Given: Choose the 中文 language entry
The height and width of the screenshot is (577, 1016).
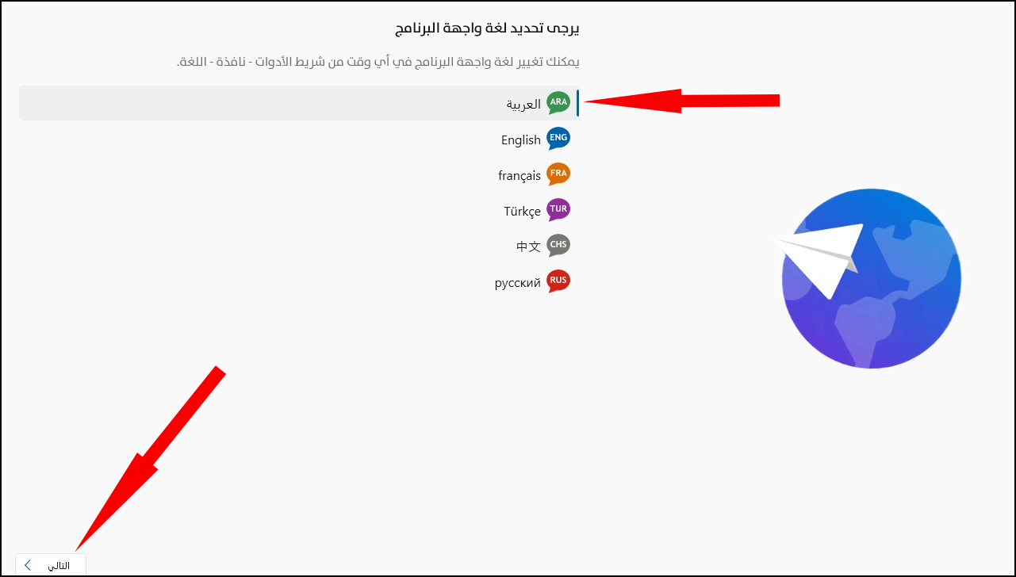Looking at the screenshot, I should click(x=528, y=246).
